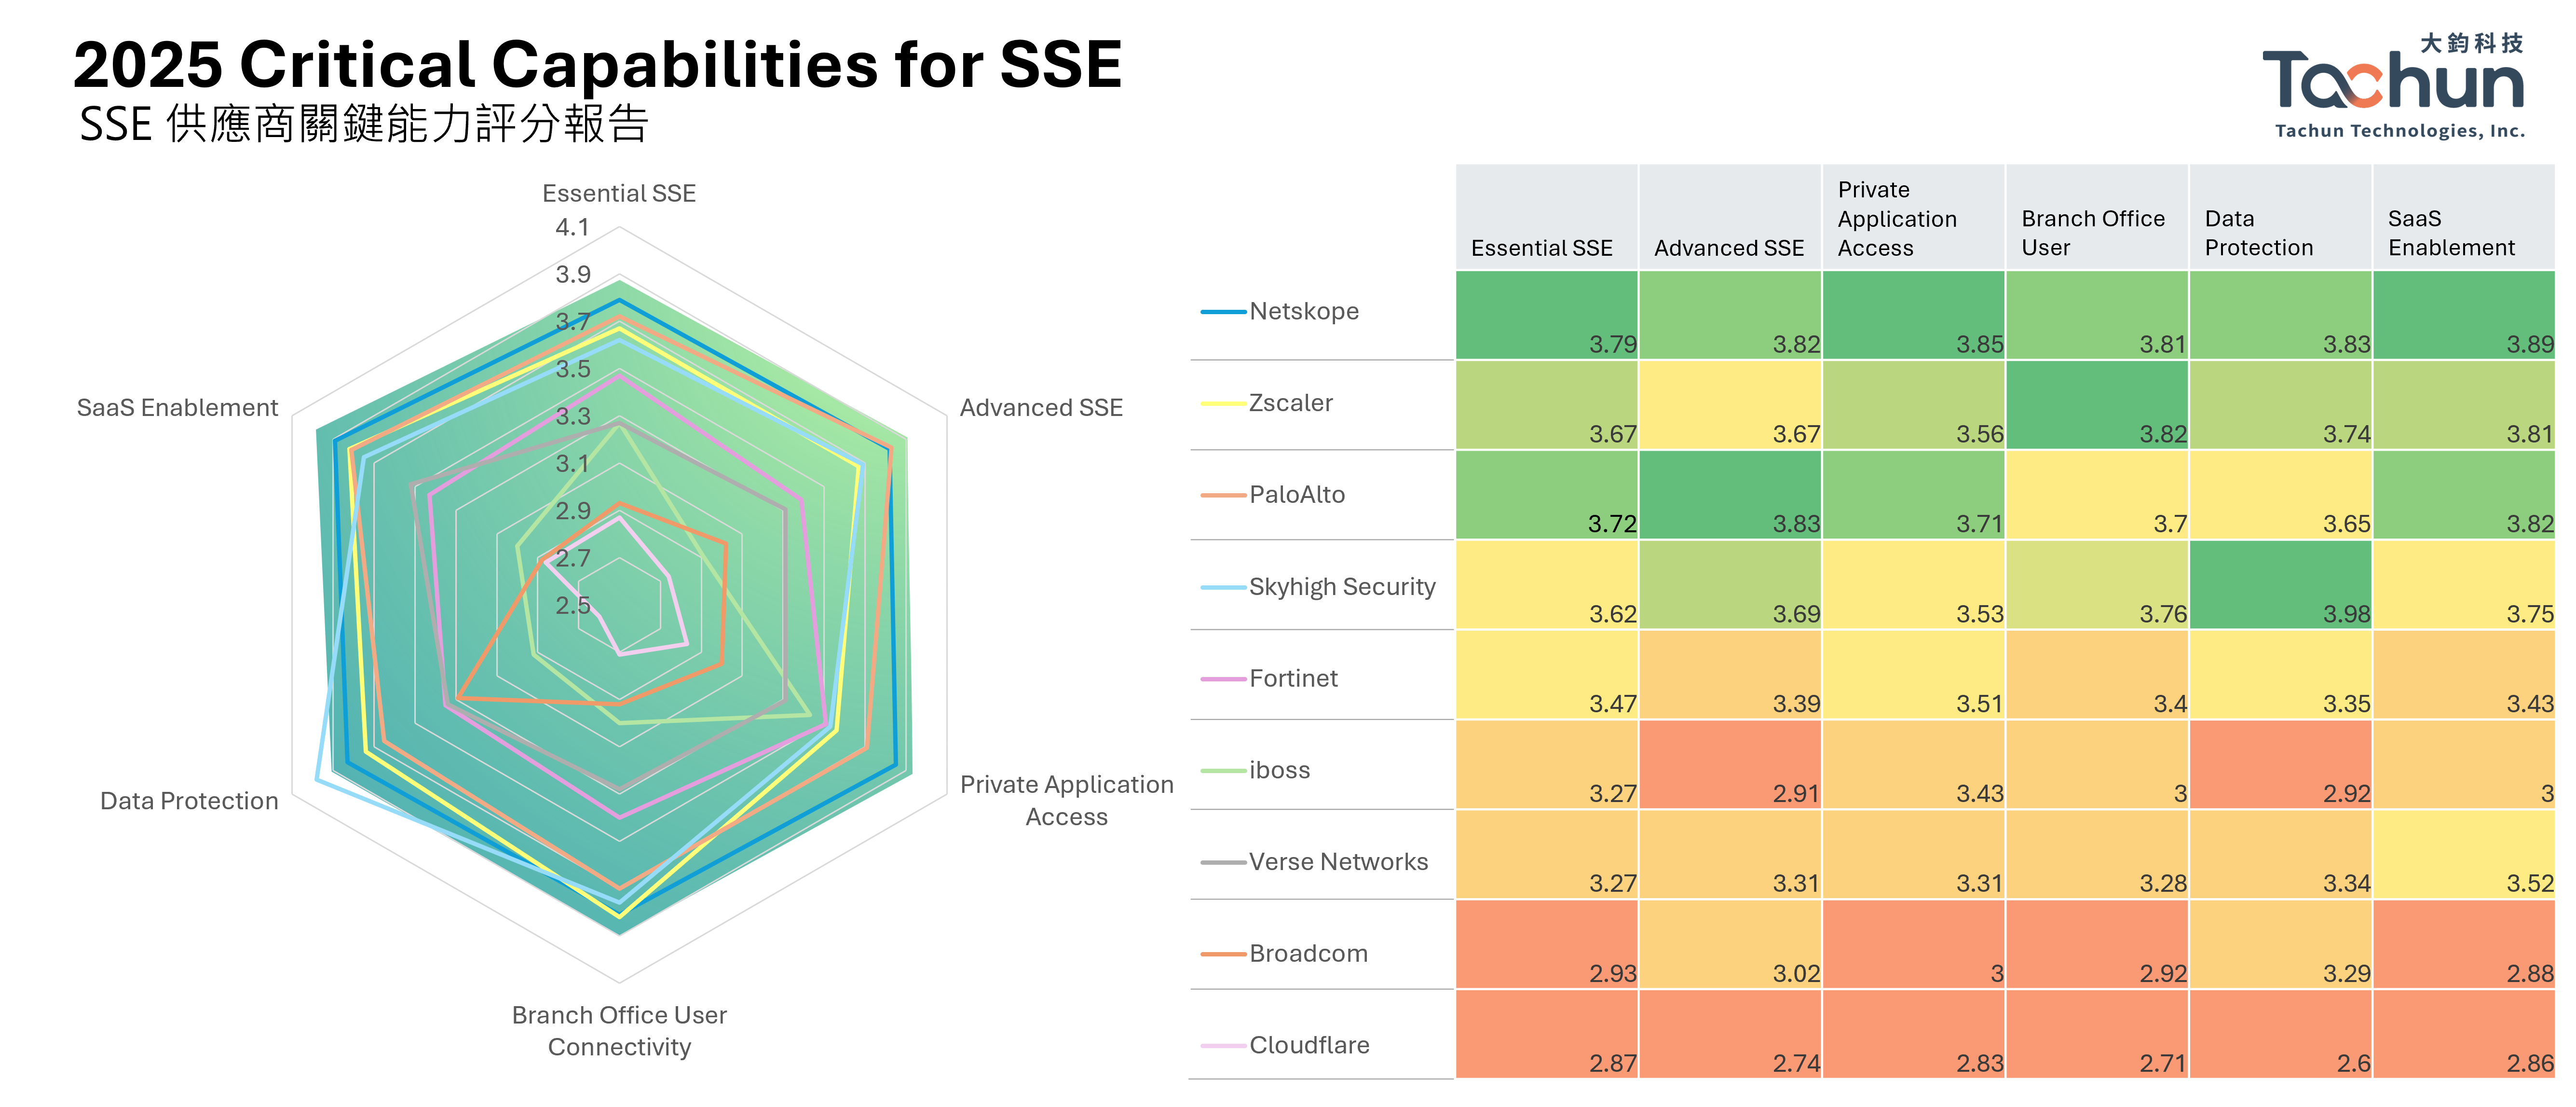The image size is (2576, 1107).
Task: Click the radar chart Essential SSE axis label
Action: coord(619,193)
